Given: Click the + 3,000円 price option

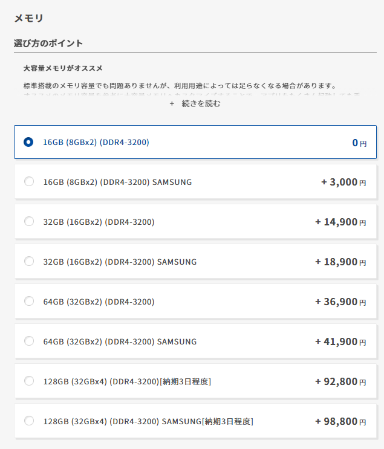Looking at the screenshot, I should pyautogui.click(x=343, y=182).
